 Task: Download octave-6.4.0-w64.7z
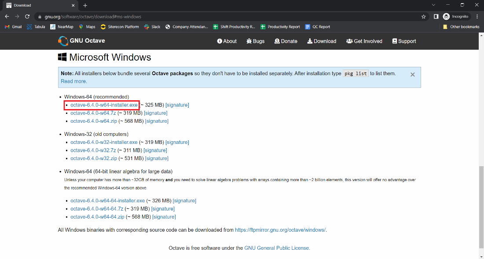tap(93, 113)
